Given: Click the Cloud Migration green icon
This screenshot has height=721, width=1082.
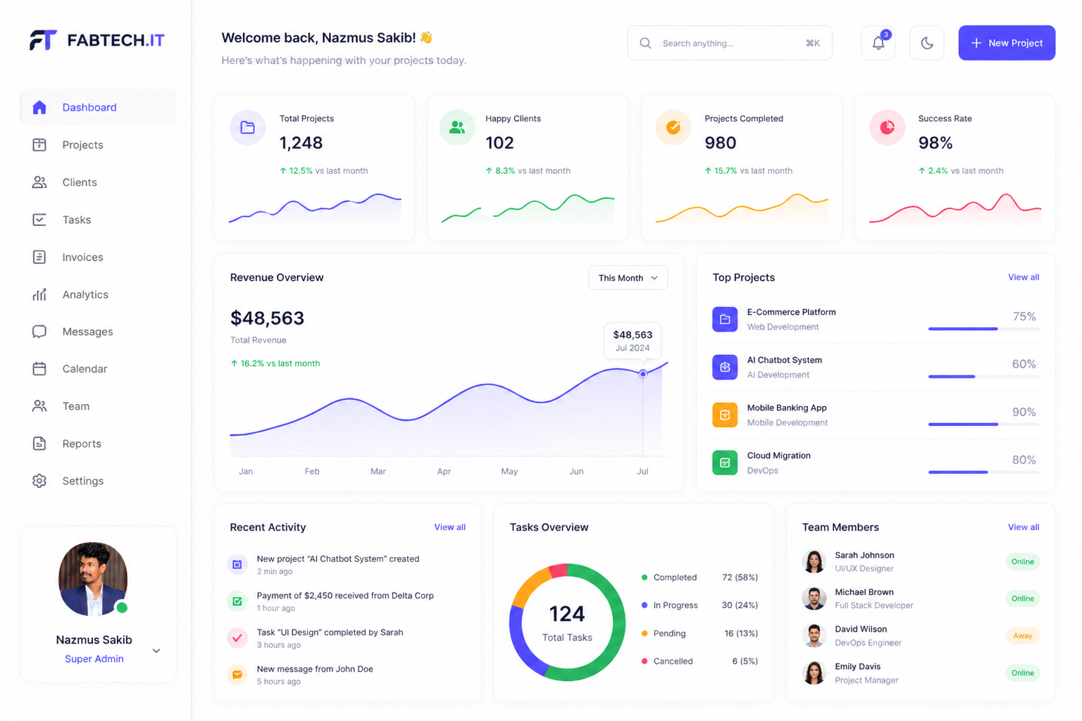Looking at the screenshot, I should coord(725,463).
